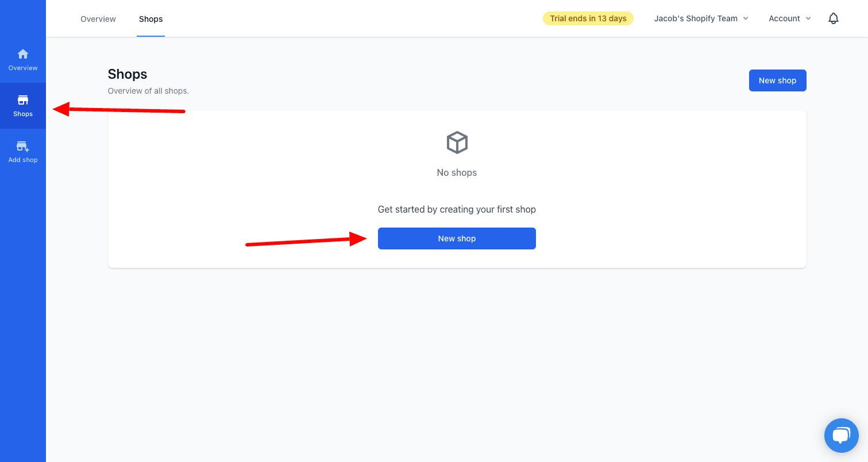Open the chat support bubble widget
868x462 pixels.
[x=841, y=435]
